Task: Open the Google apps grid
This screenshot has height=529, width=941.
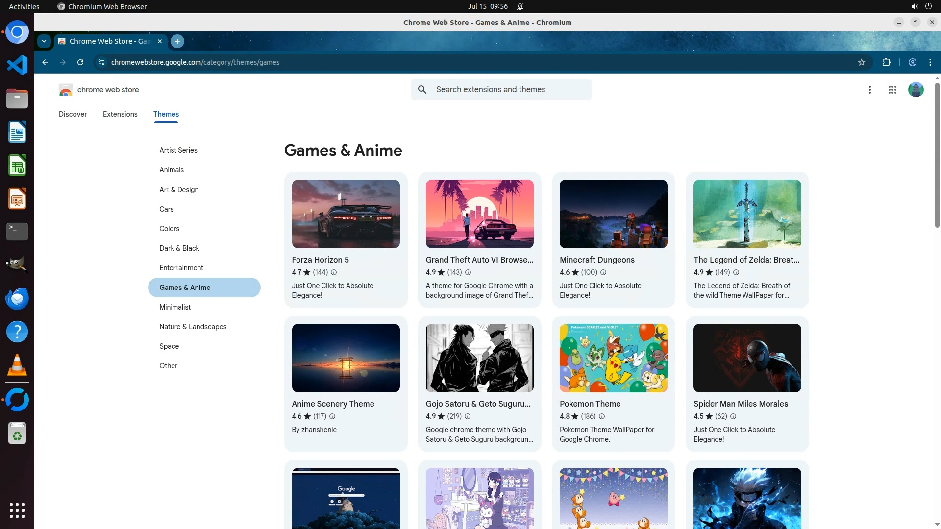Action: 892,90
